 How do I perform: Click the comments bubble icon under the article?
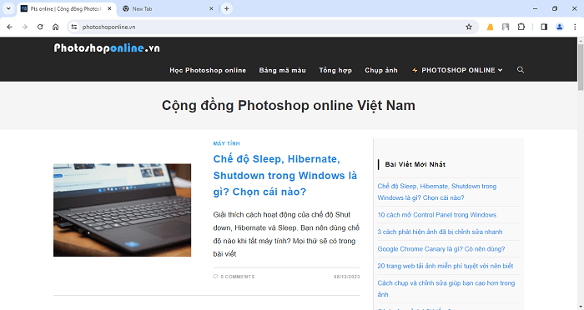click(x=215, y=277)
